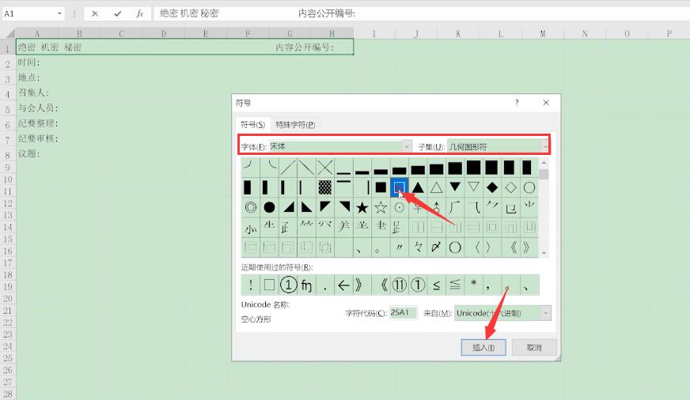The height and width of the screenshot is (400, 690).
Task: Select the black circle ● symbol
Action: (269, 207)
